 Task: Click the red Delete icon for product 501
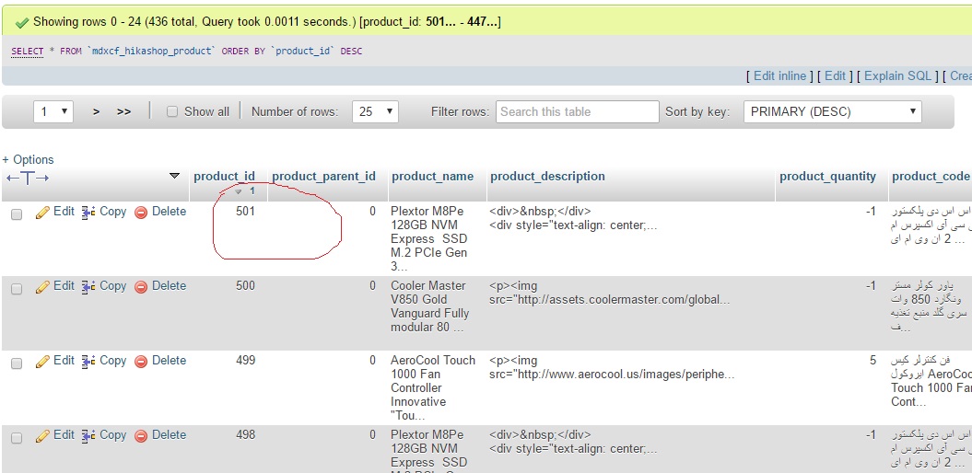click(141, 213)
